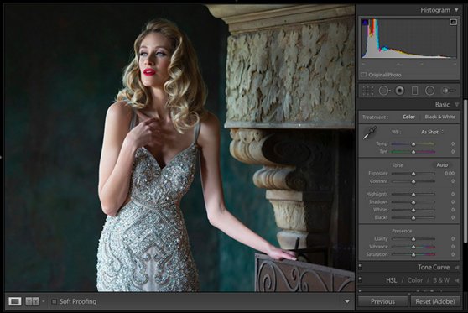Open the toolbar content menu arrow
Viewport: 468px width, 313px height.
click(347, 301)
